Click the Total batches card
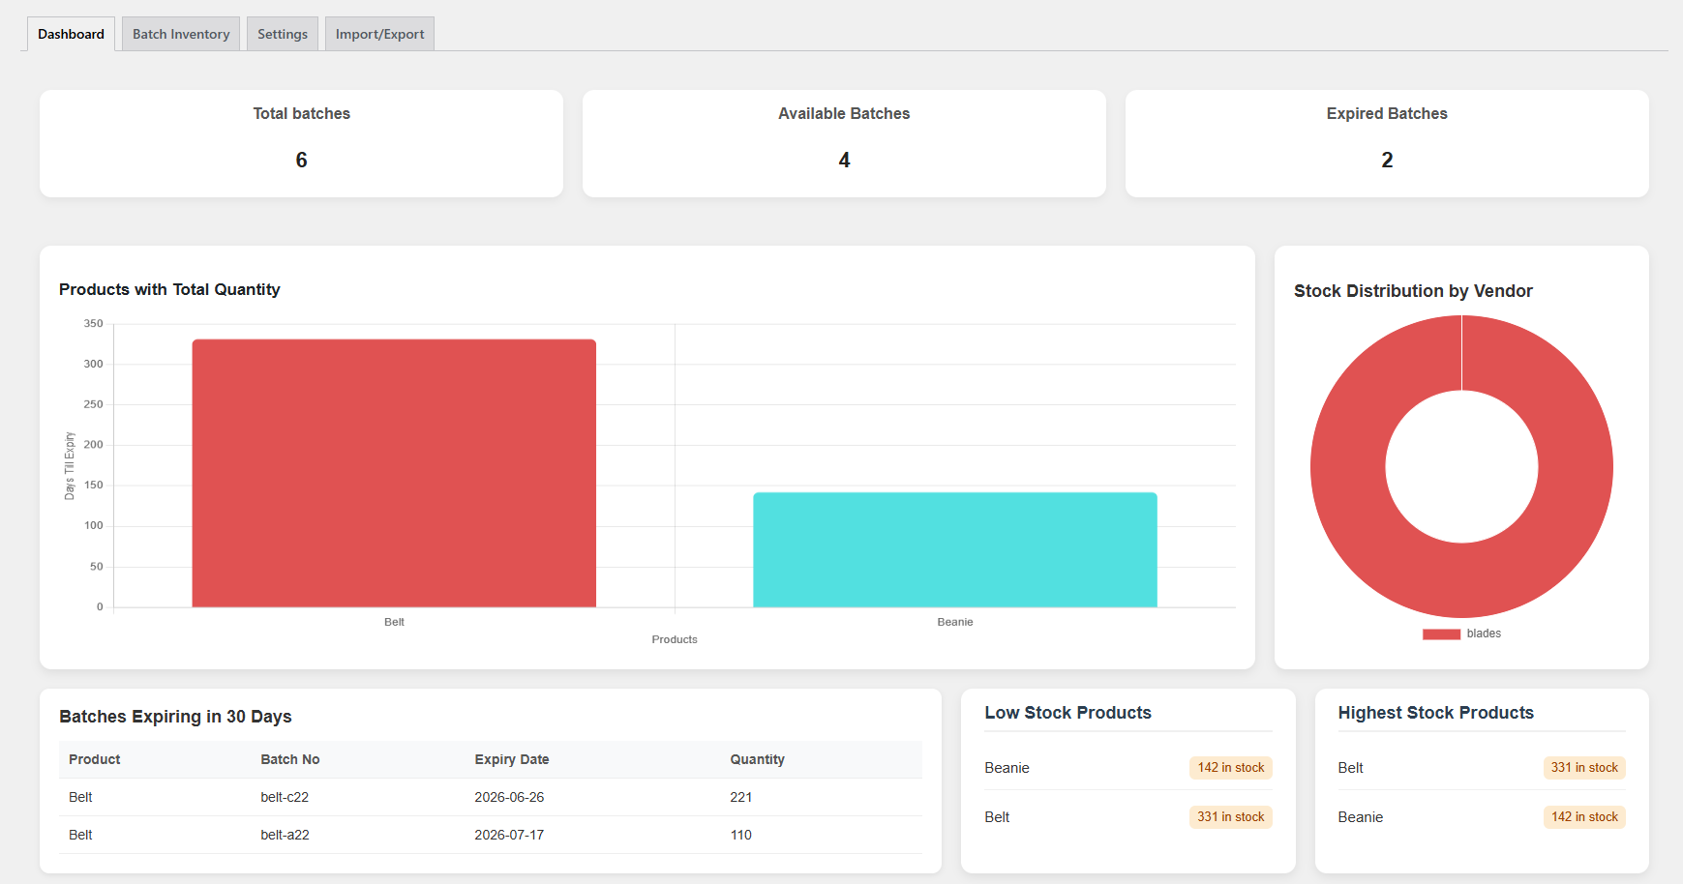Screen dimensions: 1683x884 301,143
